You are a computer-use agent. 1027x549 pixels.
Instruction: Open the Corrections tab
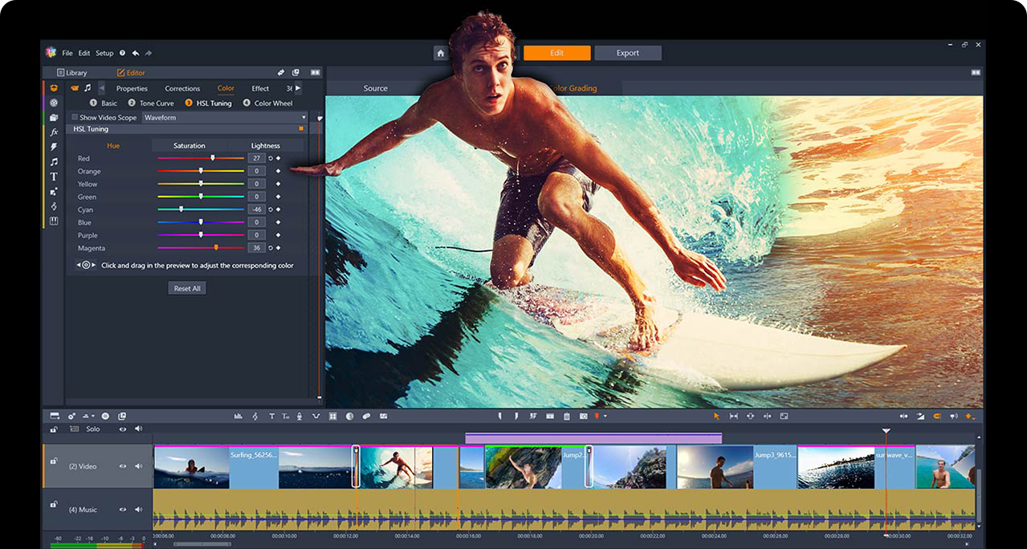click(182, 88)
